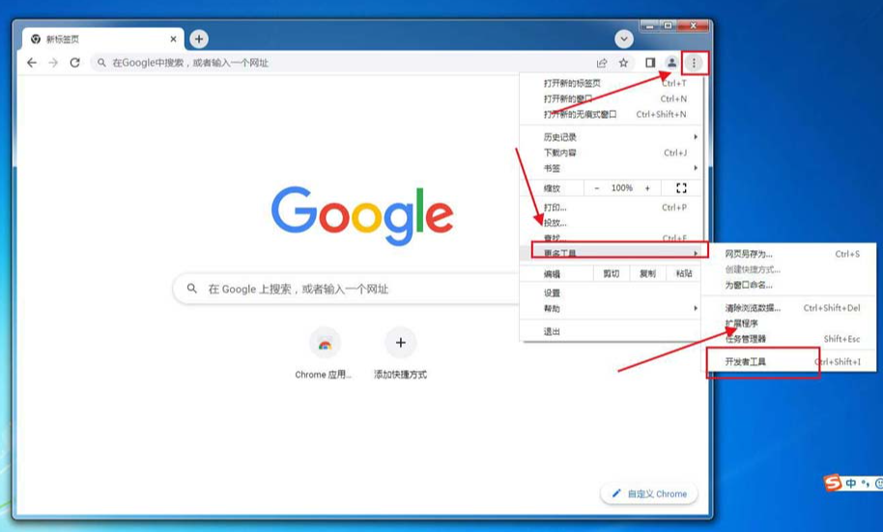883x532 pixels.
Task: Expand 帮助 submenu
Action: [611, 309]
